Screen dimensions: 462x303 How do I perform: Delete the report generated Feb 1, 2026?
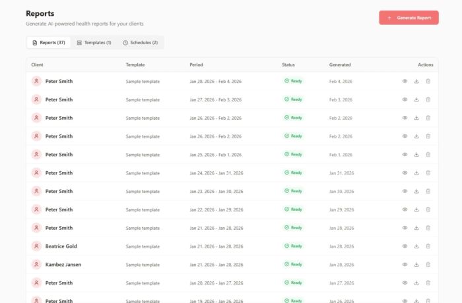(x=428, y=154)
